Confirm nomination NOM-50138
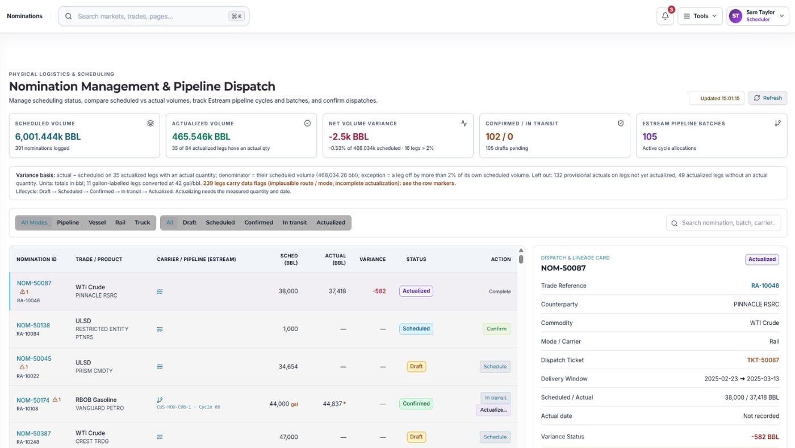Viewport: 795px width, 448px height. point(497,329)
